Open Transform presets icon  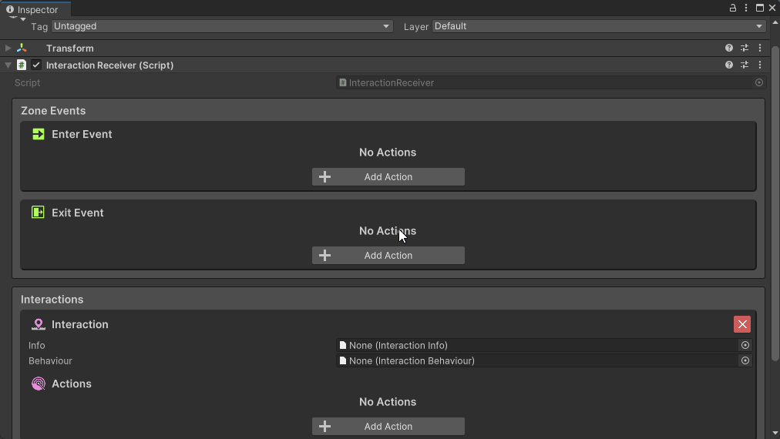pos(745,48)
